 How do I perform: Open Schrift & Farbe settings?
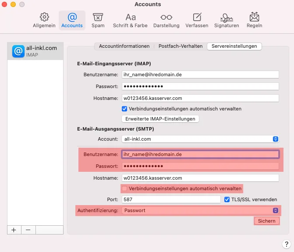(130, 20)
